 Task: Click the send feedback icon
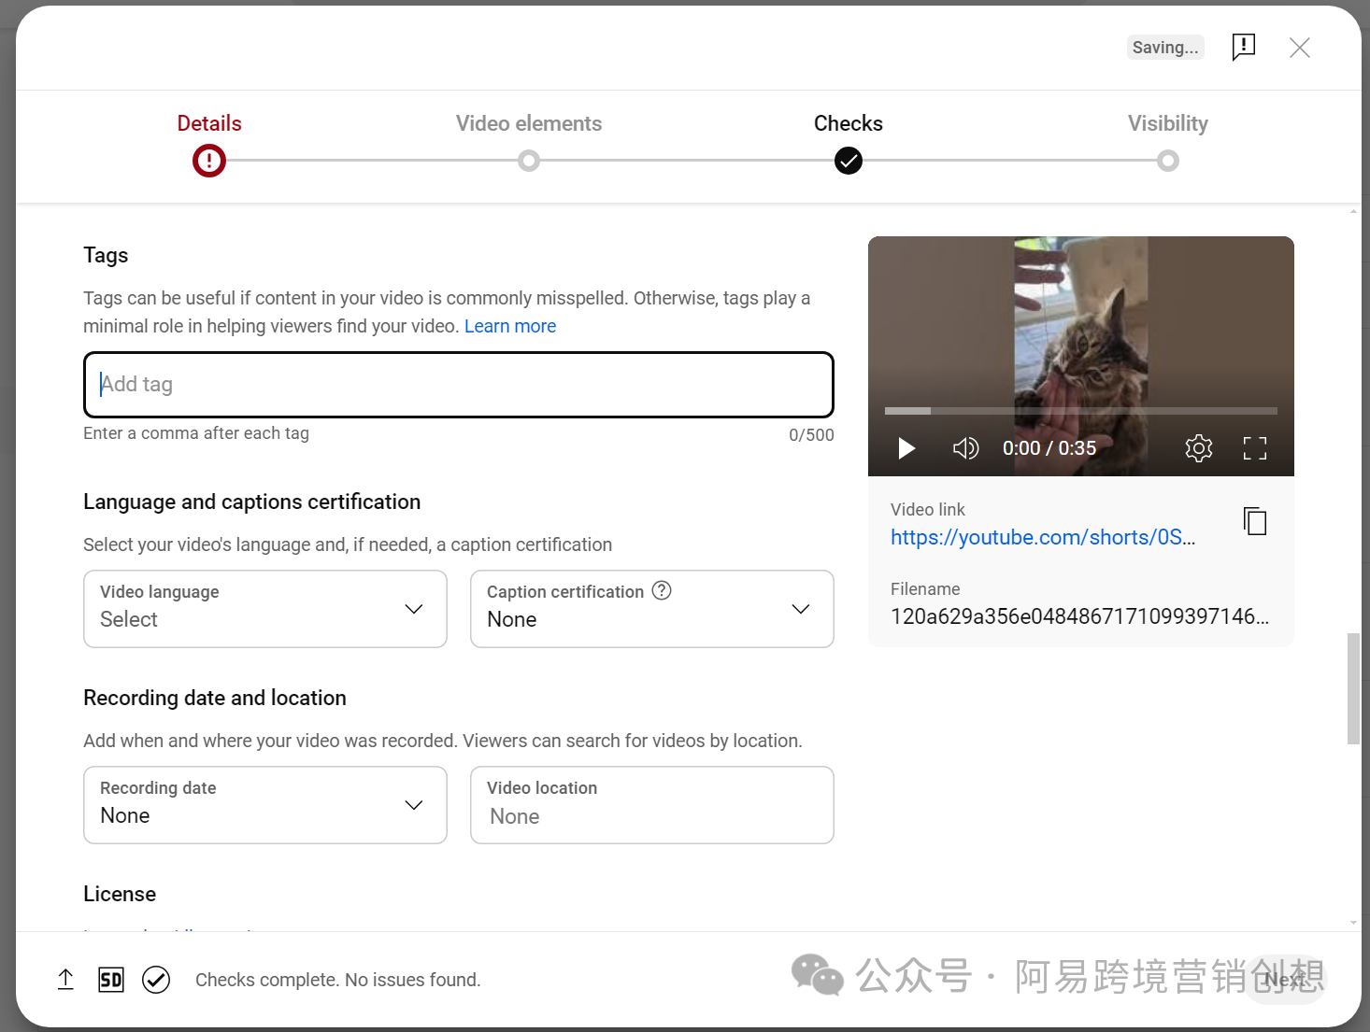pos(1243,47)
